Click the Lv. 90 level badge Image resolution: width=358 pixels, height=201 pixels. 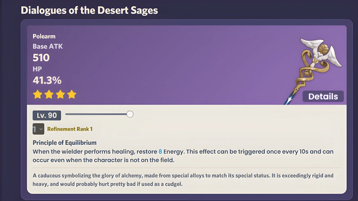pos(47,115)
